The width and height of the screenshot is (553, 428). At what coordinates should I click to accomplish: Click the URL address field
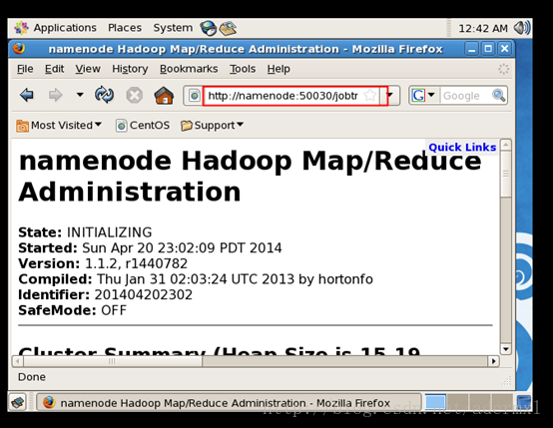point(282,96)
